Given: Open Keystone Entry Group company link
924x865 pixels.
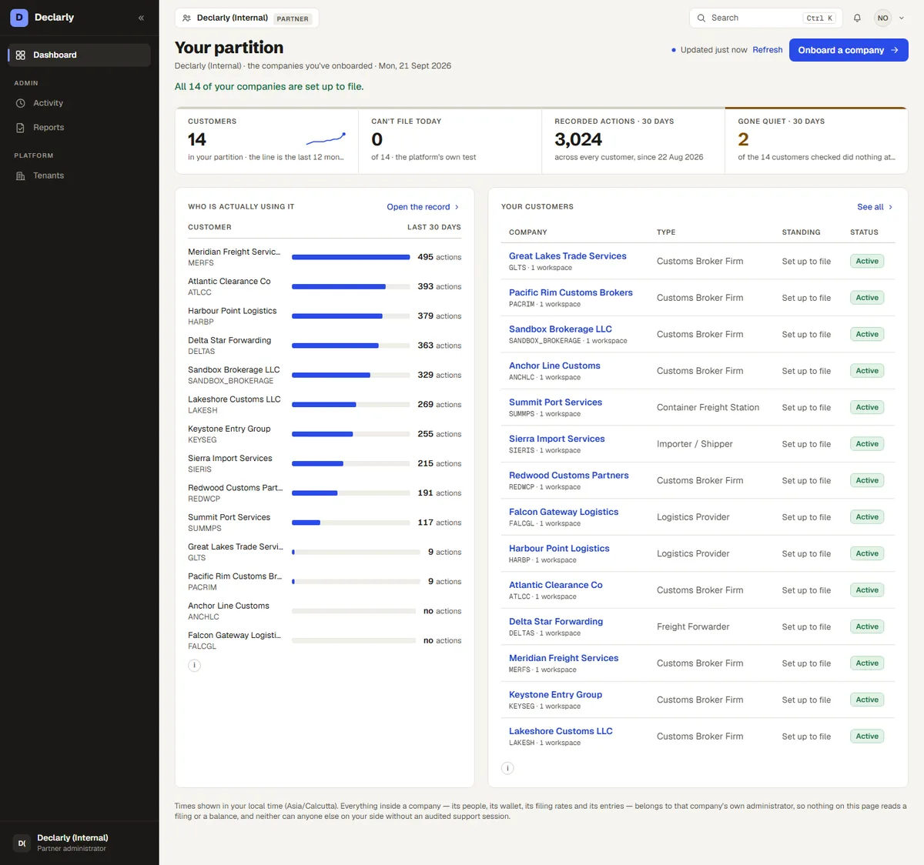Looking at the screenshot, I should pos(555,695).
